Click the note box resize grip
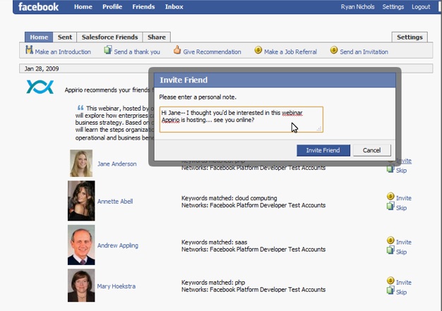 pos(319,128)
